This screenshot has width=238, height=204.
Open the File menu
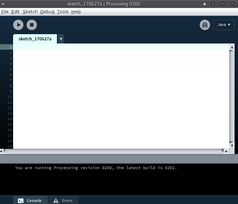pyautogui.click(x=5, y=12)
